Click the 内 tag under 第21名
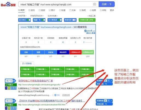 click(x=9, y=88)
